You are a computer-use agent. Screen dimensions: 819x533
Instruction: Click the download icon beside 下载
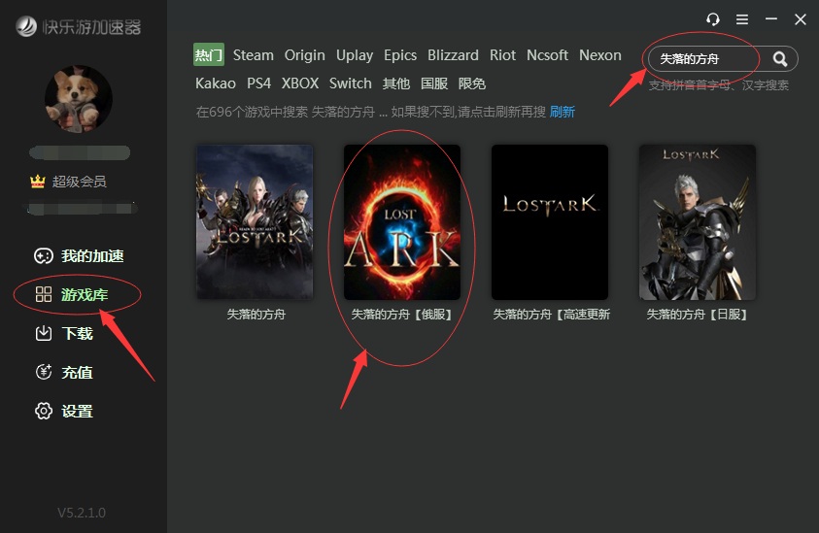point(44,333)
